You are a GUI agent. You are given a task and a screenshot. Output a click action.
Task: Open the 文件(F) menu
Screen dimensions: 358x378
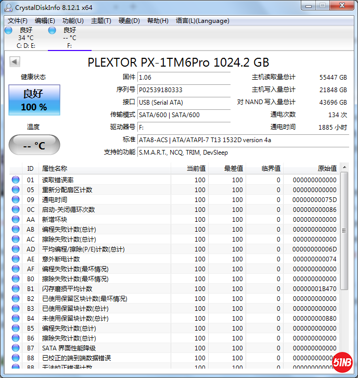coord(17,21)
